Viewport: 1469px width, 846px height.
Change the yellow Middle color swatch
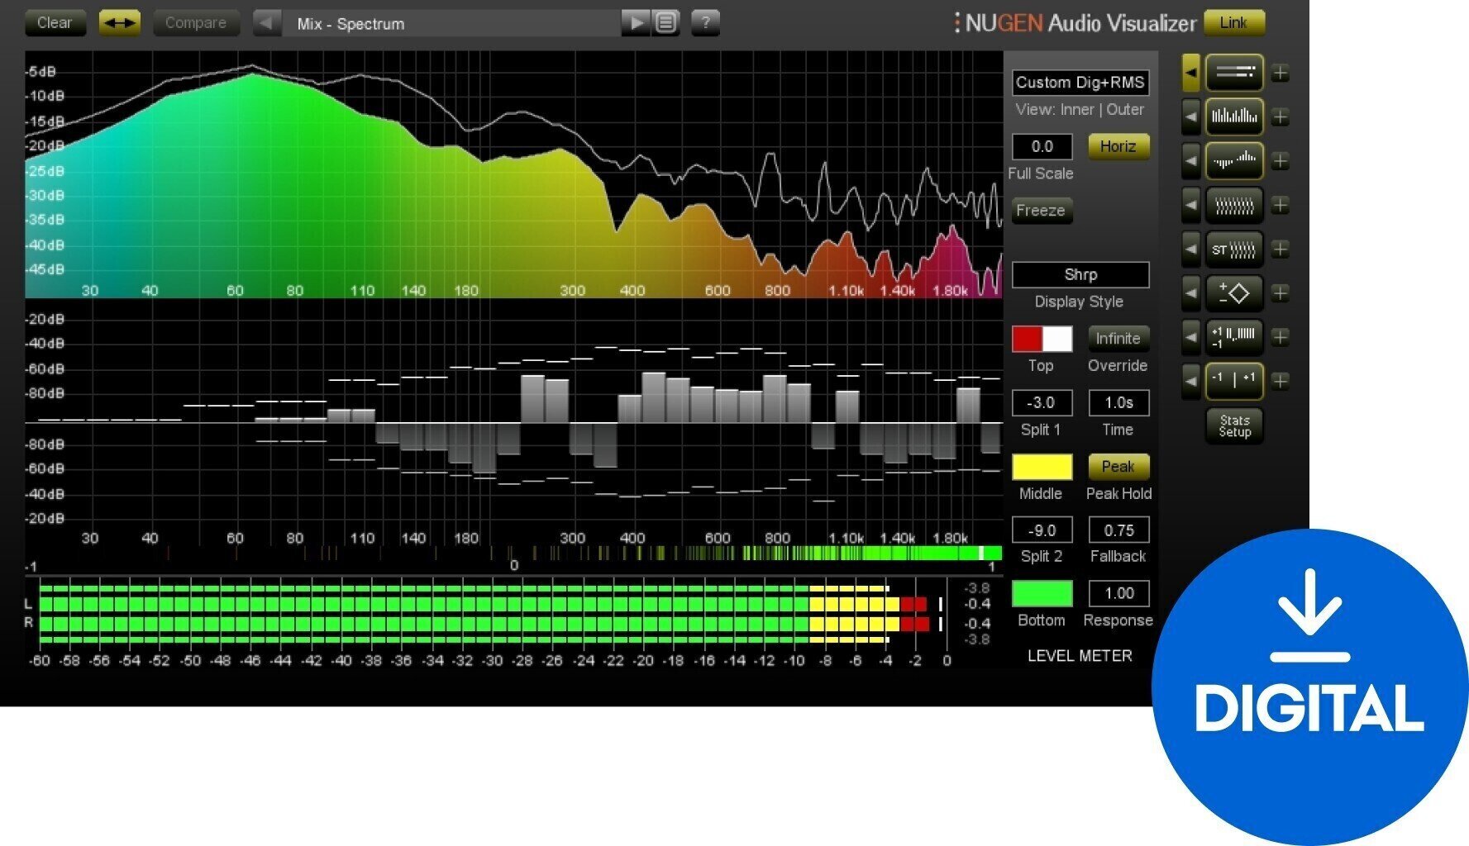[x=1041, y=467]
